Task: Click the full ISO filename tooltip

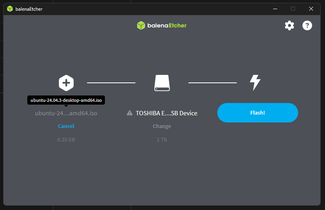Action: (66, 100)
